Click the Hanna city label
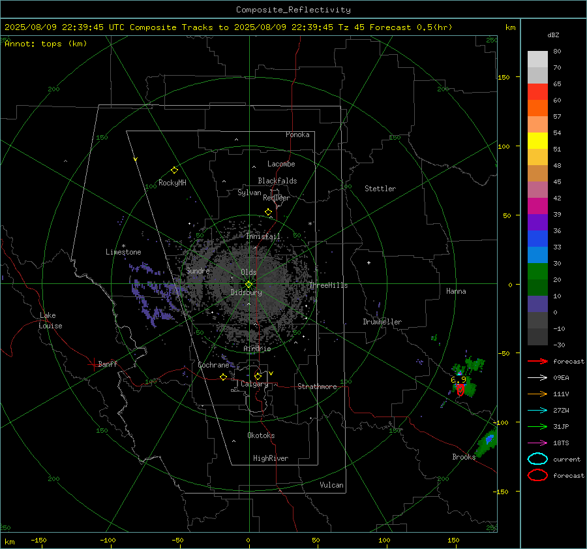Image resolution: width=587 pixels, height=549 pixels. [456, 291]
